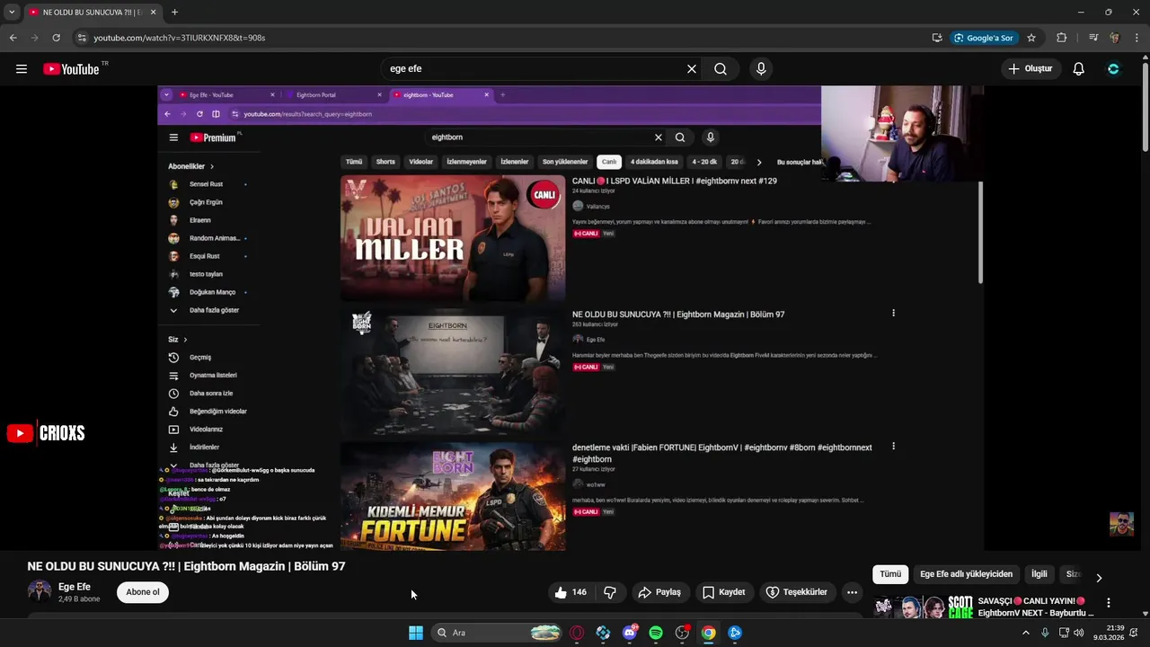
Task: Select the İlgili filter chip
Action: [x=1039, y=574]
